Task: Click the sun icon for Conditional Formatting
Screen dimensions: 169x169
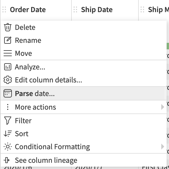Action: tap(8, 147)
